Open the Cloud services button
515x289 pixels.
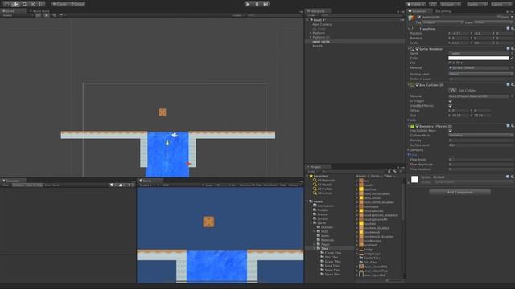pyautogui.click(x=433, y=4)
